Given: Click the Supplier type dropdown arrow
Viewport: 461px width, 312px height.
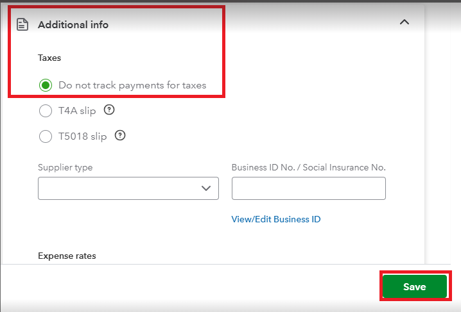Looking at the screenshot, I should click(206, 188).
